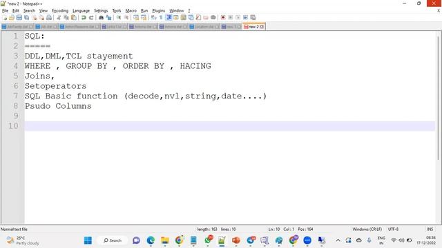Screen dimensions: 442x248
Task: Click the Close All toolbar icon
Action: [41, 18]
